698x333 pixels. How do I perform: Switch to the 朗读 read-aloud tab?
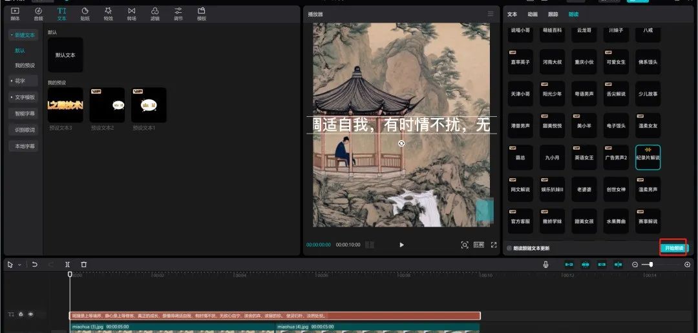(573, 14)
